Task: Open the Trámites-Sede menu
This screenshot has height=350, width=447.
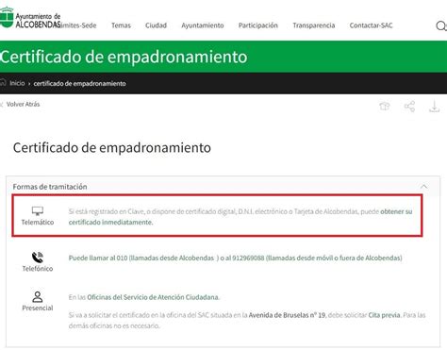Action: [x=78, y=25]
